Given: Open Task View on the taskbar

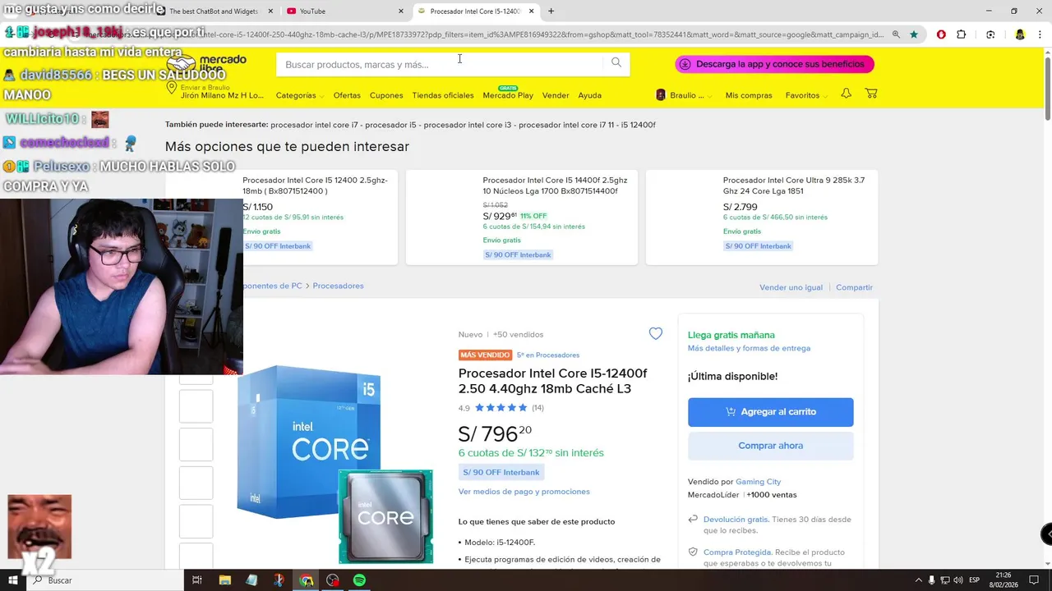Looking at the screenshot, I should [x=197, y=580].
